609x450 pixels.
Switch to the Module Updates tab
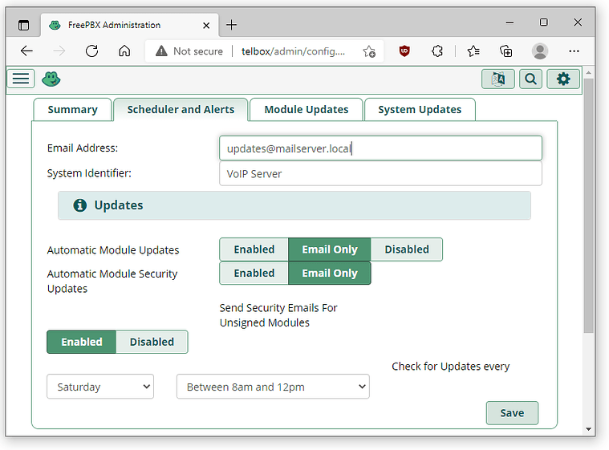(x=306, y=110)
